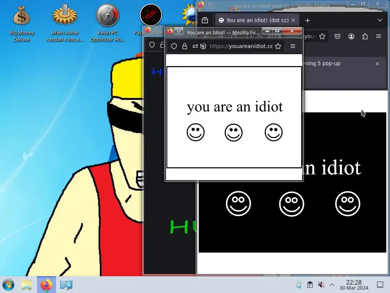This screenshot has height=293, width=390.
Task: Dismiss the pop-up blocked notification bar
Action: (x=377, y=64)
